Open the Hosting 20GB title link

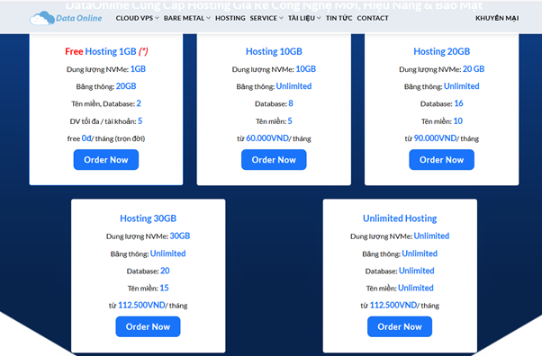pos(442,51)
